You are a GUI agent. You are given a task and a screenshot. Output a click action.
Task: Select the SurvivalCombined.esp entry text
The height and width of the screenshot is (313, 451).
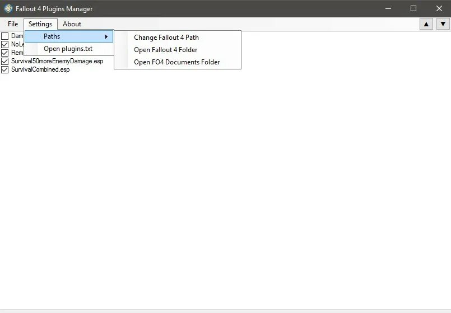point(40,69)
